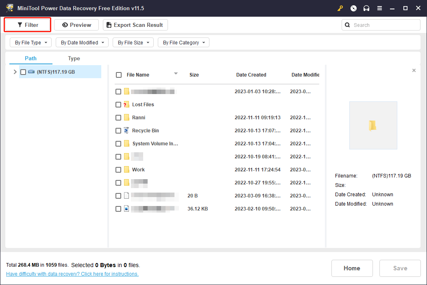Check the checkbox for folder dated 2022-10-19
The image size is (427, 285).
[118, 157]
